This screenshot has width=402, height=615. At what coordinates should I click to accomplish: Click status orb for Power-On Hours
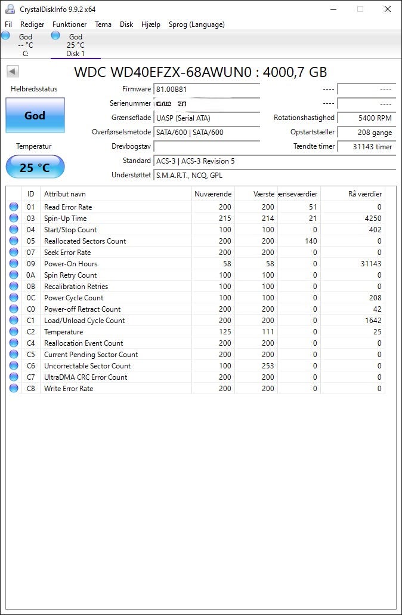click(x=14, y=263)
